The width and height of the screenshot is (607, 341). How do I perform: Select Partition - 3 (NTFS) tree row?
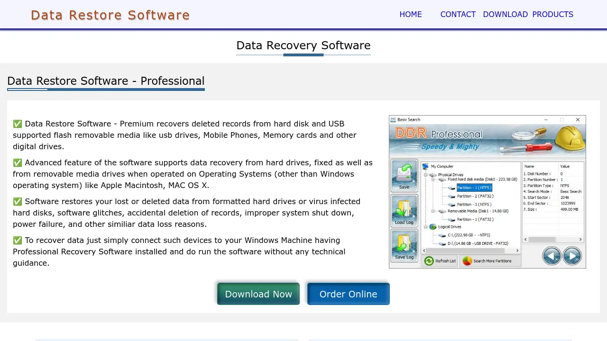[x=474, y=205]
